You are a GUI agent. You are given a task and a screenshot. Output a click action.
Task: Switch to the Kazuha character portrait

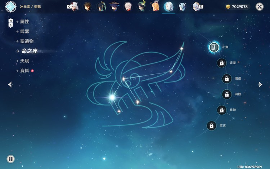128,6
